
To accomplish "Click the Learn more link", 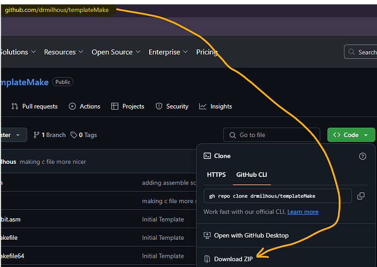I will [303, 212].
